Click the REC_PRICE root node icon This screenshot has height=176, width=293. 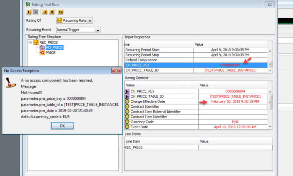[36, 43]
